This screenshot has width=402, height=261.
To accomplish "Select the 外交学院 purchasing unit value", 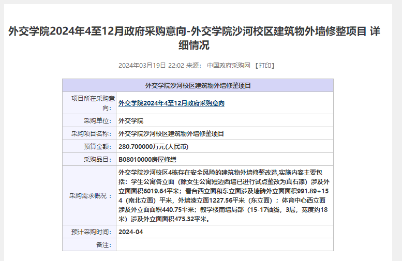I will pos(131,121).
